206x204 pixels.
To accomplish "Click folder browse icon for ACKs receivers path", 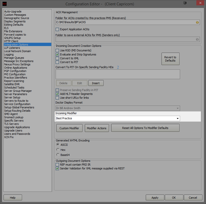I will pos(197,22).
